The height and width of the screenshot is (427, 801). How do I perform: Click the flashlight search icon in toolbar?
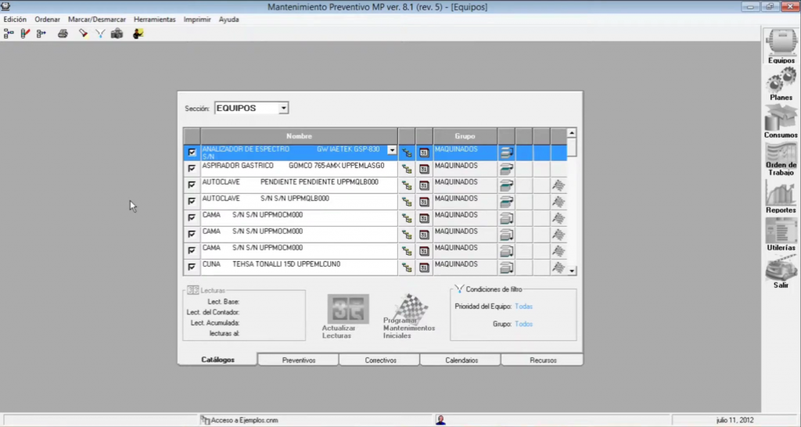pyautogui.click(x=83, y=34)
